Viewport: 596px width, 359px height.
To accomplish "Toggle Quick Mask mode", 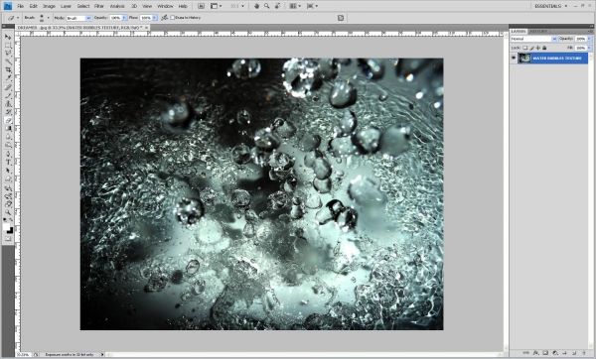I will pyautogui.click(x=8, y=239).
